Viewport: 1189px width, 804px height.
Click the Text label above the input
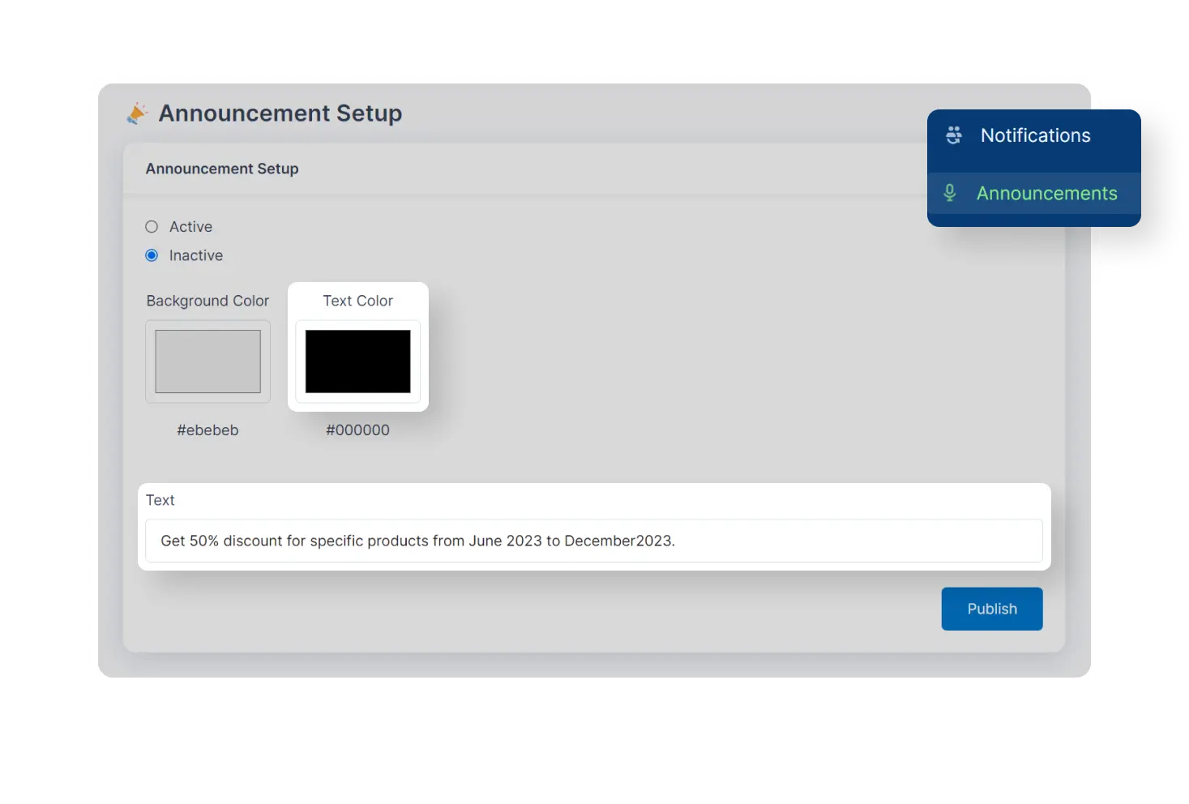[160, 500]
